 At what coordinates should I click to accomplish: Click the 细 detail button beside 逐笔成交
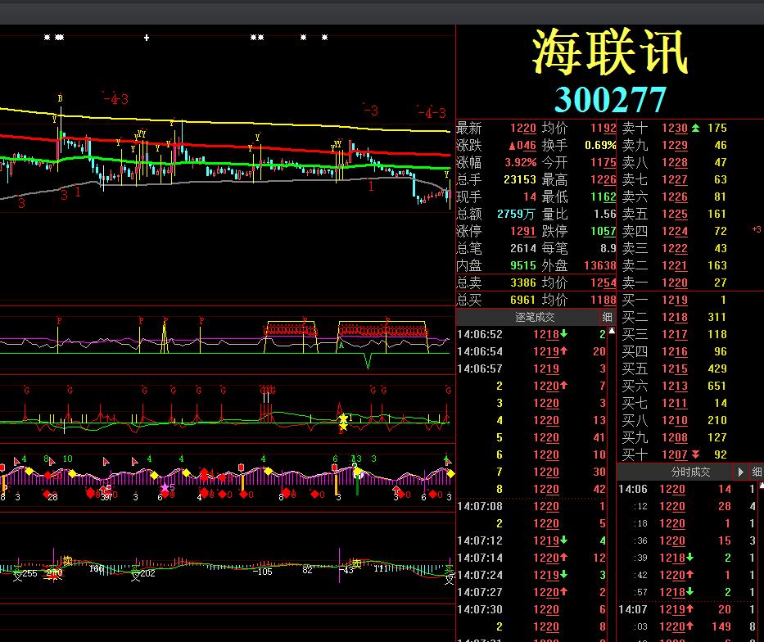[x=607, y=318]
